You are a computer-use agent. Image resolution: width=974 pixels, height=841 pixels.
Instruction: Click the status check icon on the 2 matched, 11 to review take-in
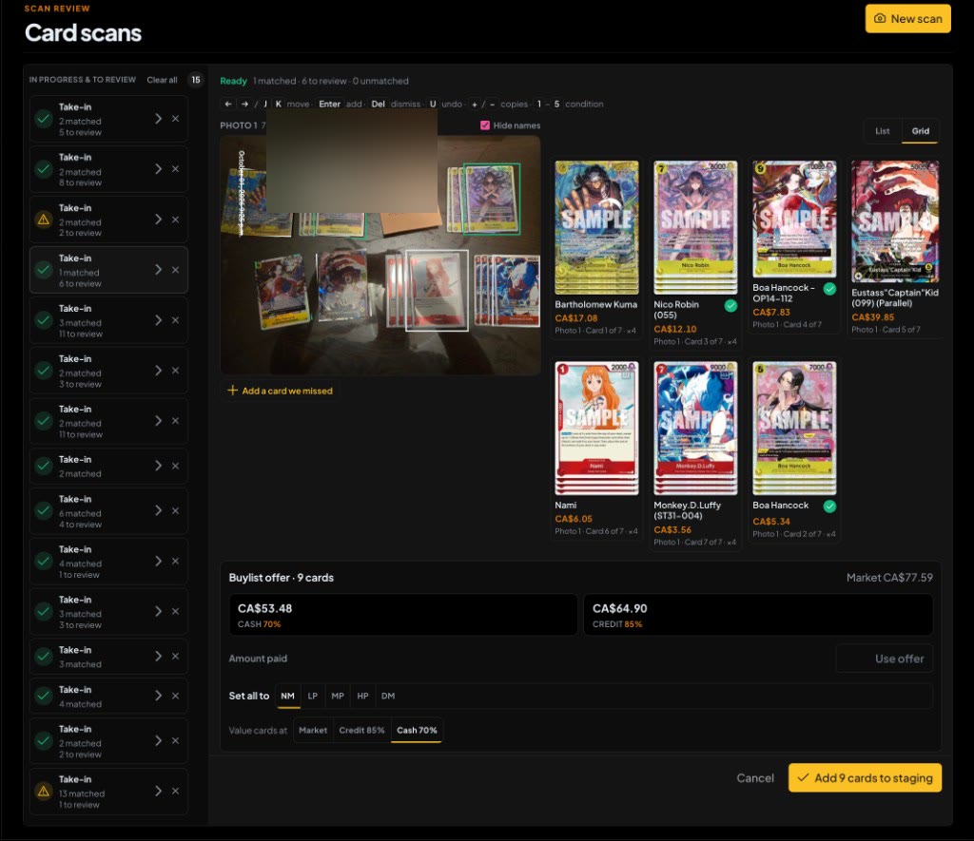point(44,421)
